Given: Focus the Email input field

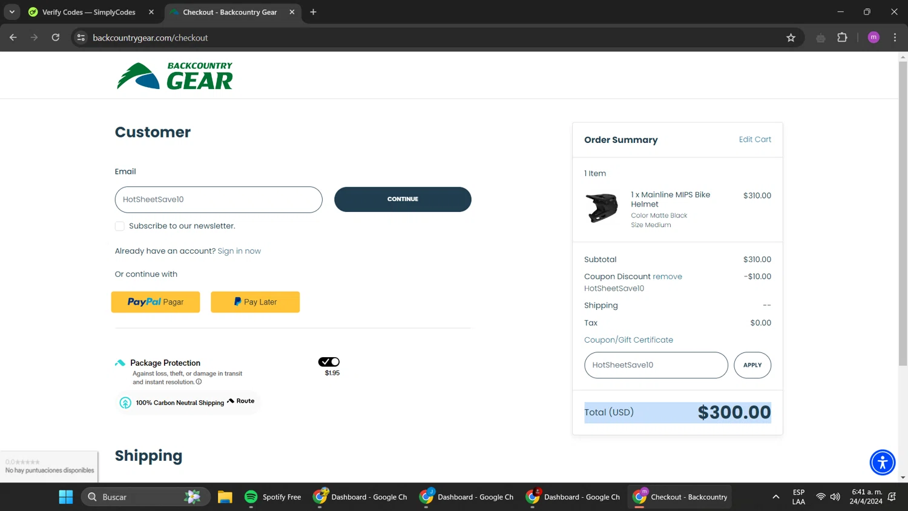Looking at the screenshot, I should point(219,200).
